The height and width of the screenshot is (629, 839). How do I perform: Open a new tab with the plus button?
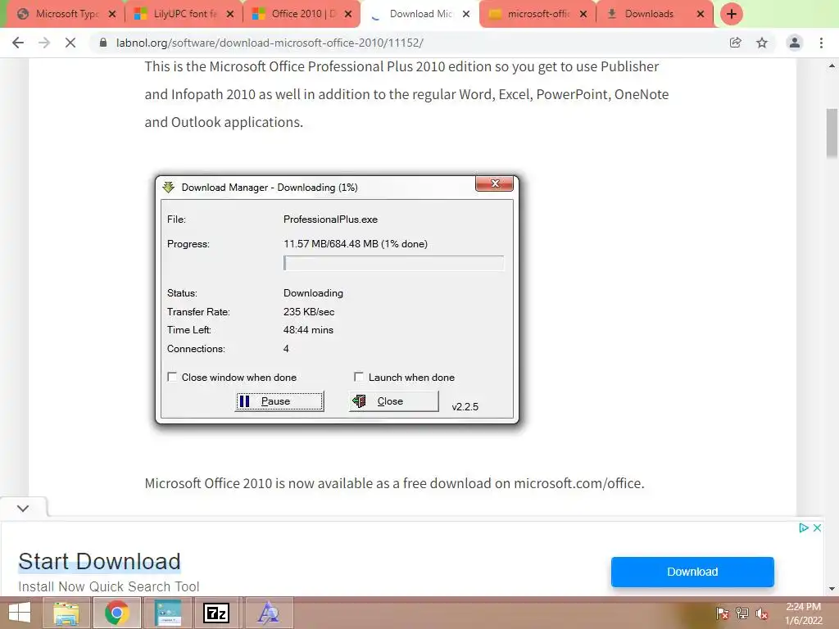(x=732, y=14)
